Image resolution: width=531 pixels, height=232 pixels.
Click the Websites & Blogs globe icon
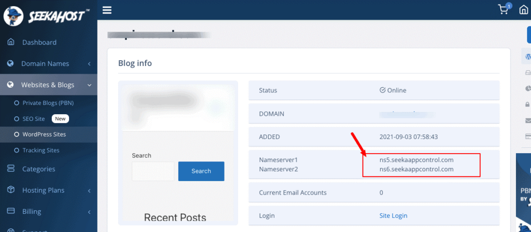(x=10, y=85)
